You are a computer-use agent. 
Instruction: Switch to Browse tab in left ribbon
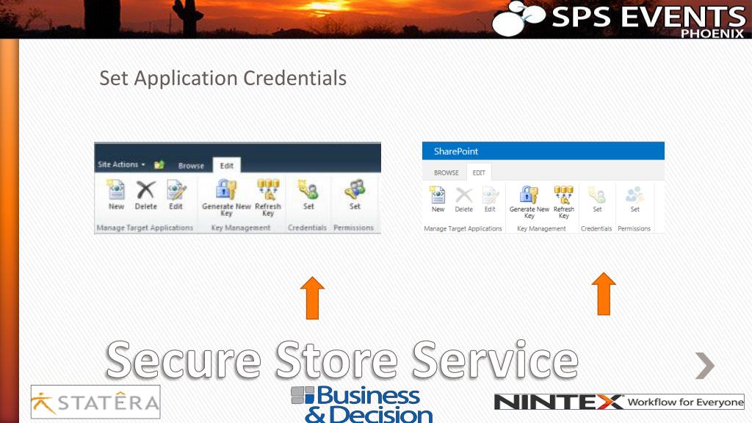191,165
